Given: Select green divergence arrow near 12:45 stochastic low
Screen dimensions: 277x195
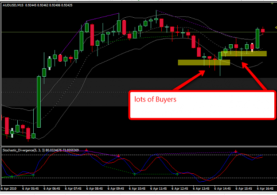Looking at the screenshot, I should point(177,174).
